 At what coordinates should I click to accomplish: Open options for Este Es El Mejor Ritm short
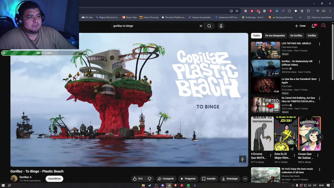tap(294, 155)
